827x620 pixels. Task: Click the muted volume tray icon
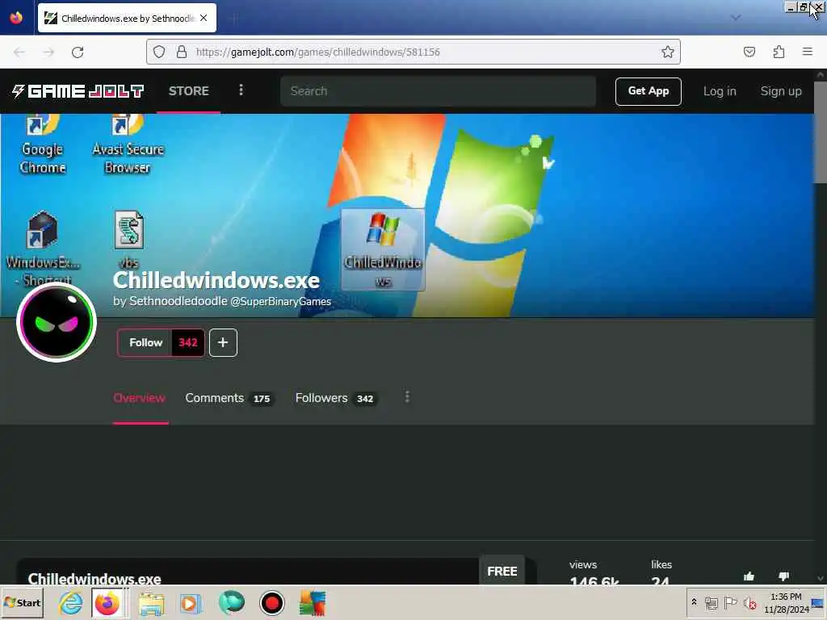(749, 602)
